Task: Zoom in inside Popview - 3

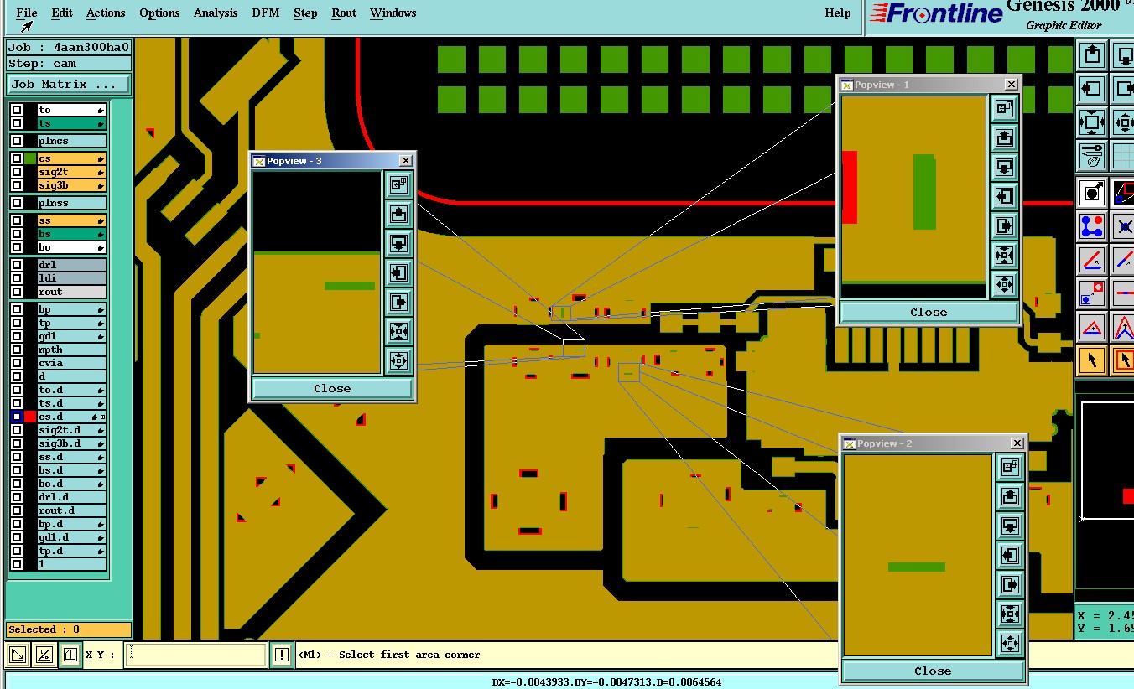Action: tap(399, 331)
